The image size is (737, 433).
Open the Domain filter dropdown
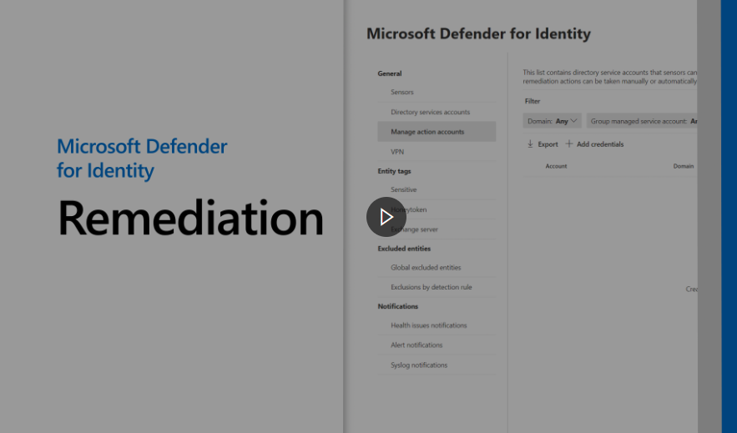click(553, 121)
